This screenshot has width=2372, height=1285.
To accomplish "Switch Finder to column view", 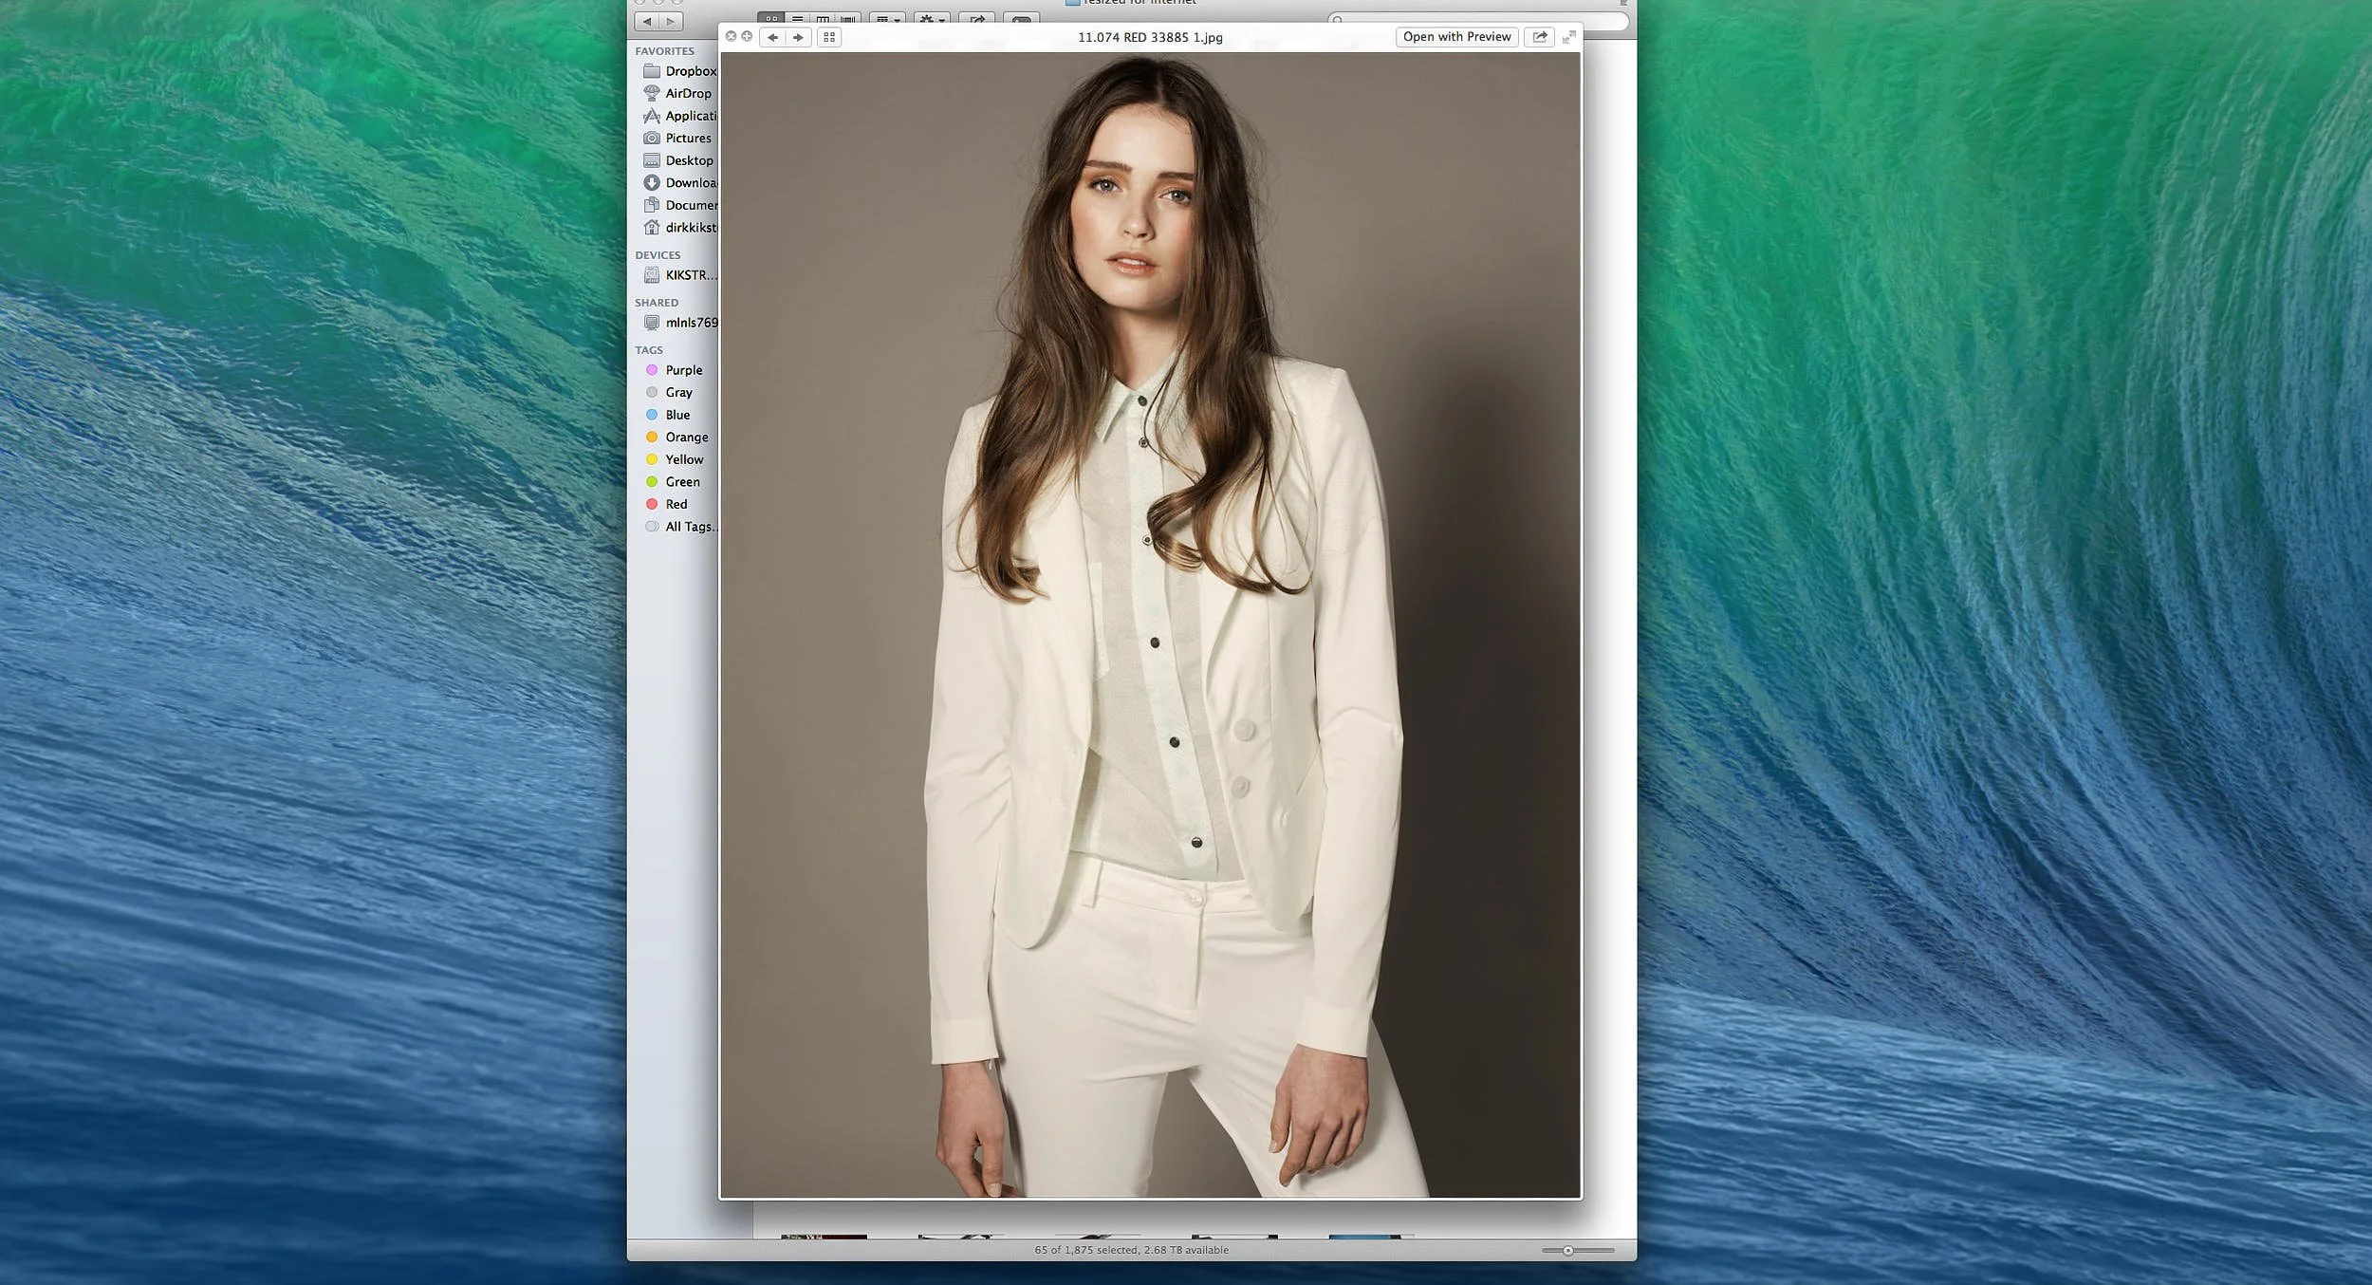I will coord(823,19).
